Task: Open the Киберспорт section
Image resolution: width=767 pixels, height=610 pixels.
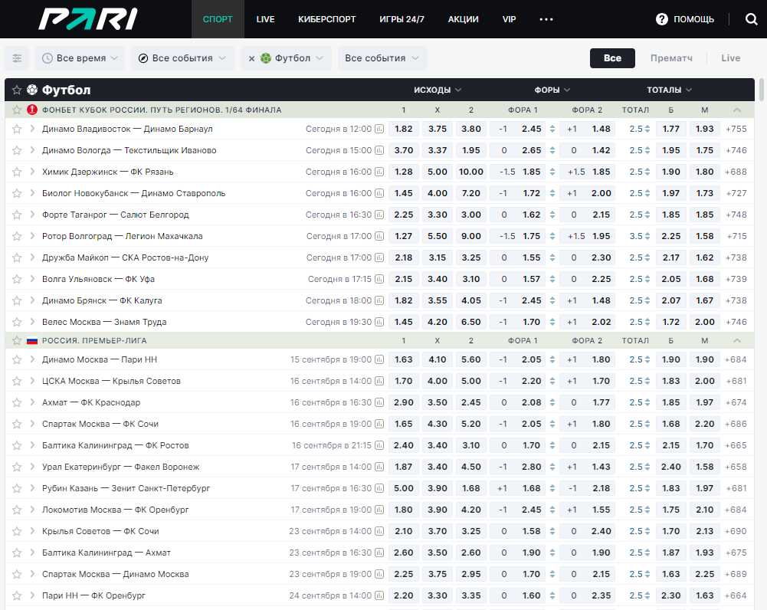Action: point(326,19)
